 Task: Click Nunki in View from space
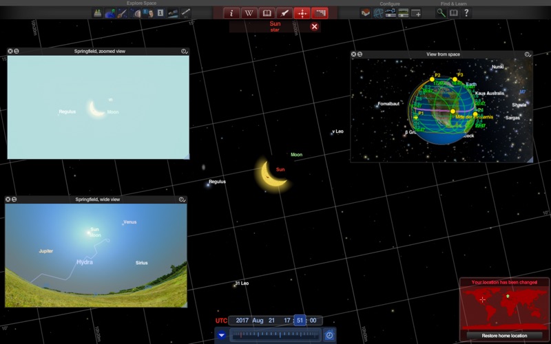[x=497, y=67]
